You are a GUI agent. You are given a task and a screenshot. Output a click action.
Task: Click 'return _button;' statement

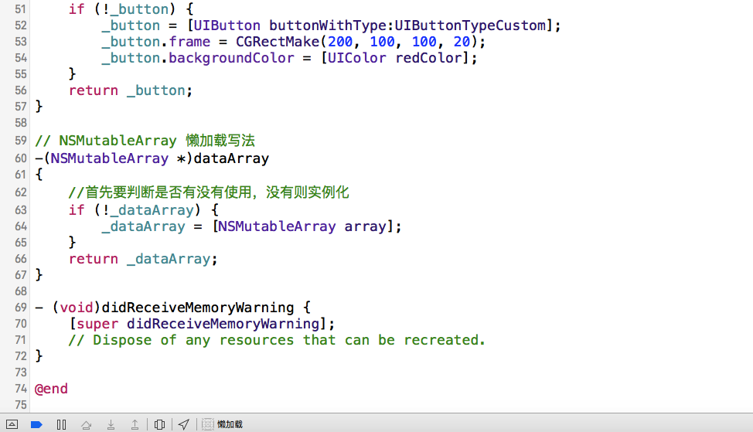[131, 90]
